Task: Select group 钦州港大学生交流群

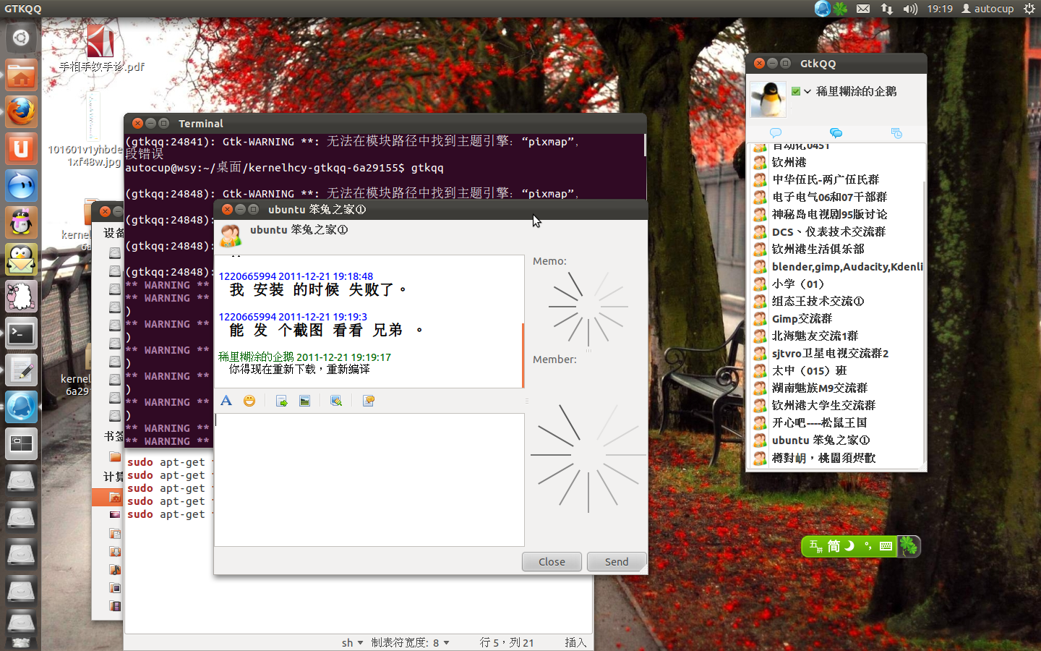Action: [x=837, y=405]
